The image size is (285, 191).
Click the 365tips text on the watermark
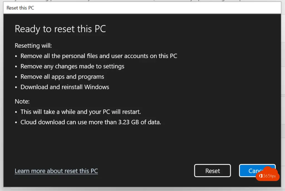point(269,176)
